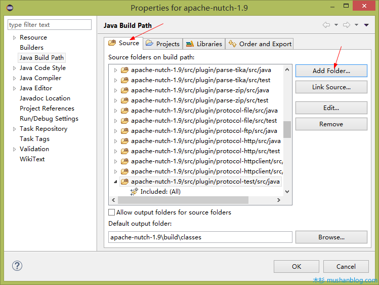Click the Included filter icon
Viewport: 379px width, 285px height.
134,192
